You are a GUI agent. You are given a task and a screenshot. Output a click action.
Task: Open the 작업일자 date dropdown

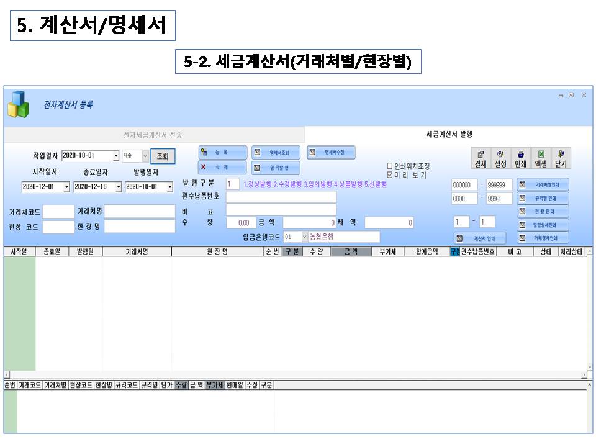coord(116,155)
